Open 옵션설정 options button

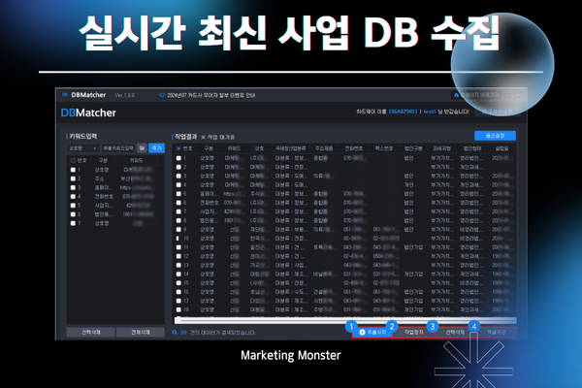coord(495,136)
